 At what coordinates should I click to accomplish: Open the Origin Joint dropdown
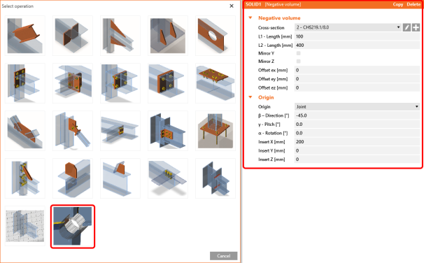357,106
